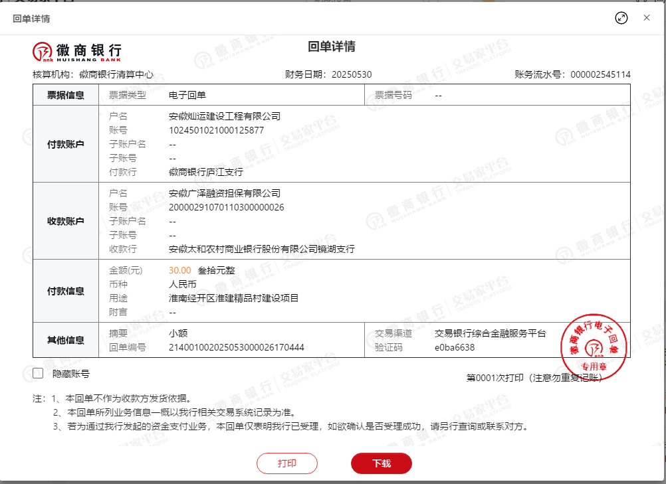Select payer name 安徽灿运建设工程有限公司
666x484 pixels.
[x=225, y=116]
